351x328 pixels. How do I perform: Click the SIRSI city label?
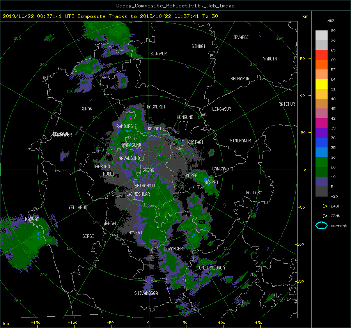click(88, 236)
